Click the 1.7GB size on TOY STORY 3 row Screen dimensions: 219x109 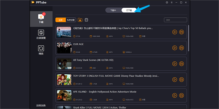click(x=94, y=84)
